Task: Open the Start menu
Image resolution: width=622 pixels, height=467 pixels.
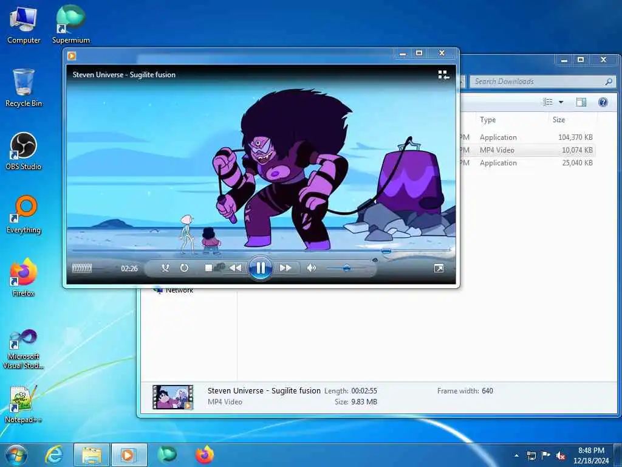Action: click(x=16, y=455)
